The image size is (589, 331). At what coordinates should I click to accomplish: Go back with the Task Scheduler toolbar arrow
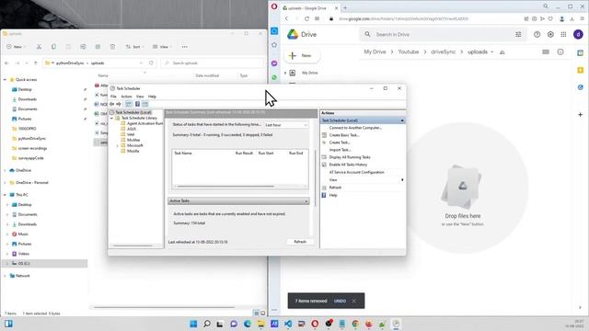tap(112, 104)
